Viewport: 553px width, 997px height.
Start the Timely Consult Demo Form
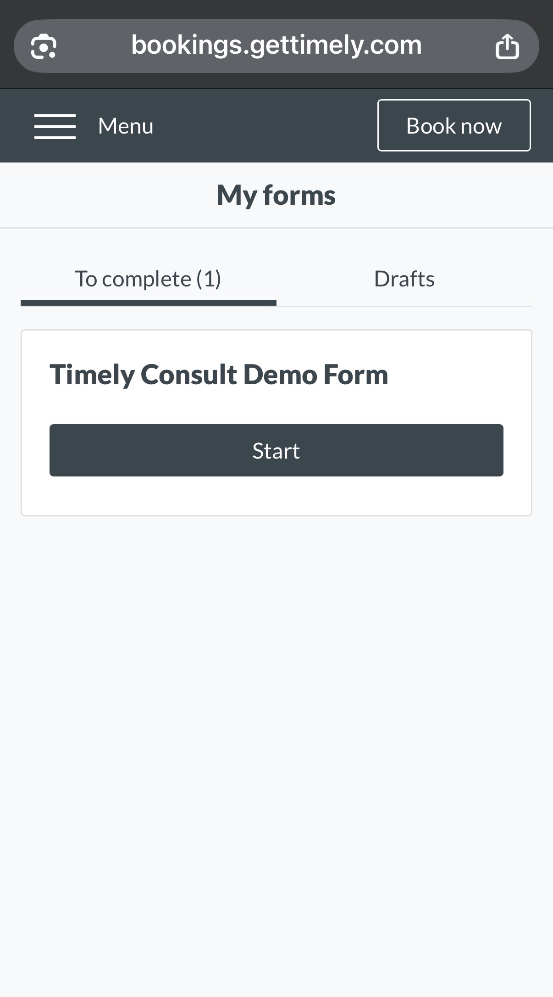[x=276, y=450]
